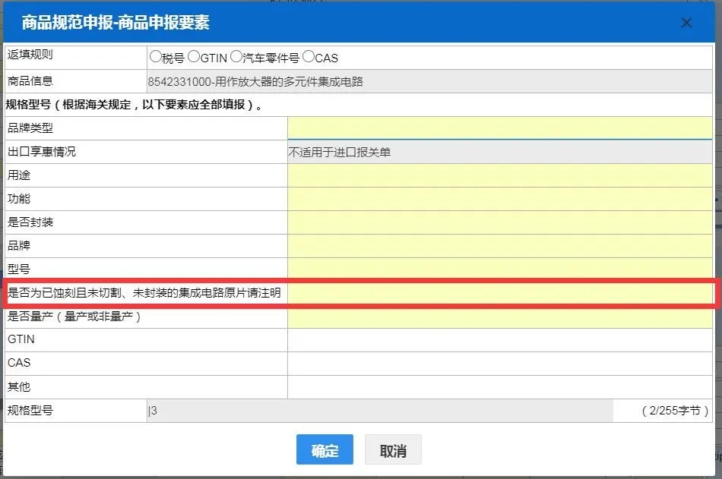Focus the 品牌类型 input field
The width and height of the screenshot is (722, 479).
pyautogui.click(x=499, y=128)
